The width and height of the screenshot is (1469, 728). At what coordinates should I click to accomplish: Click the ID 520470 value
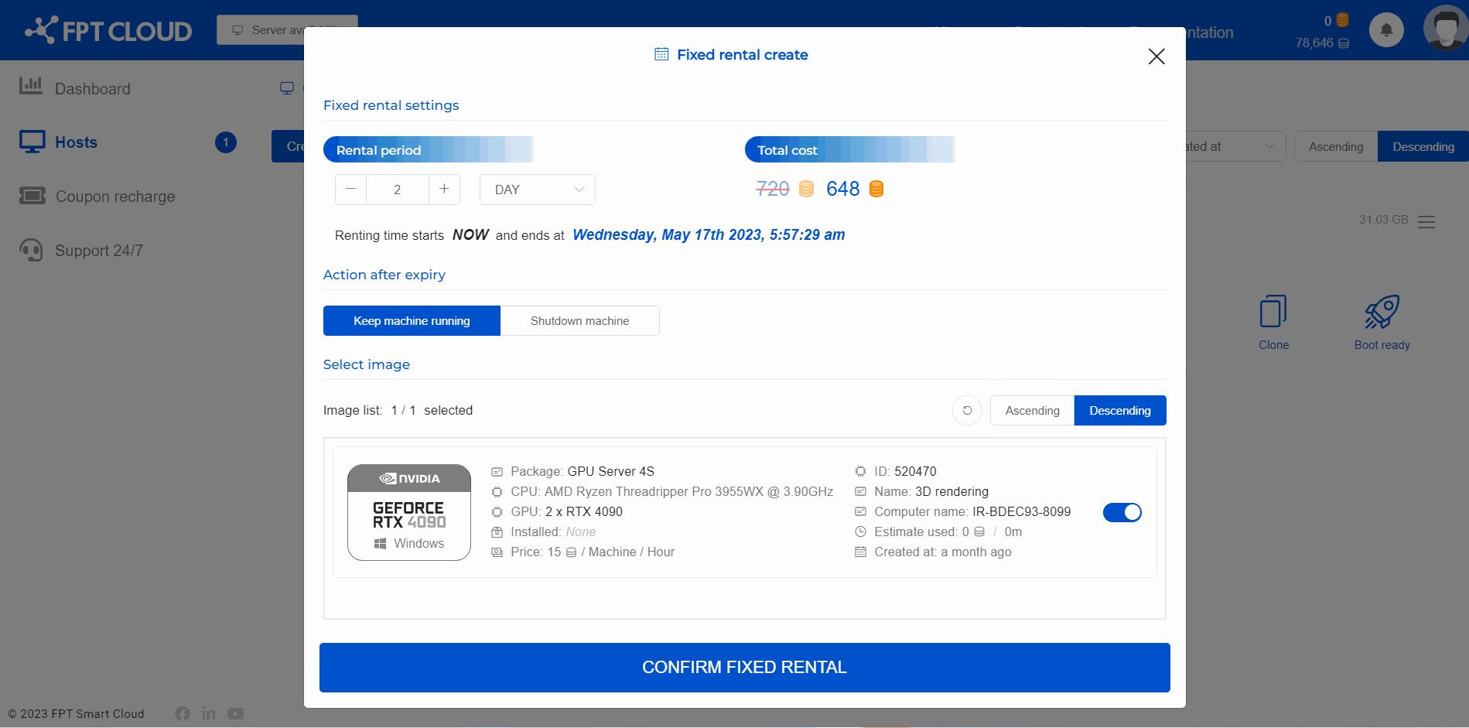(x=915, y=471)
